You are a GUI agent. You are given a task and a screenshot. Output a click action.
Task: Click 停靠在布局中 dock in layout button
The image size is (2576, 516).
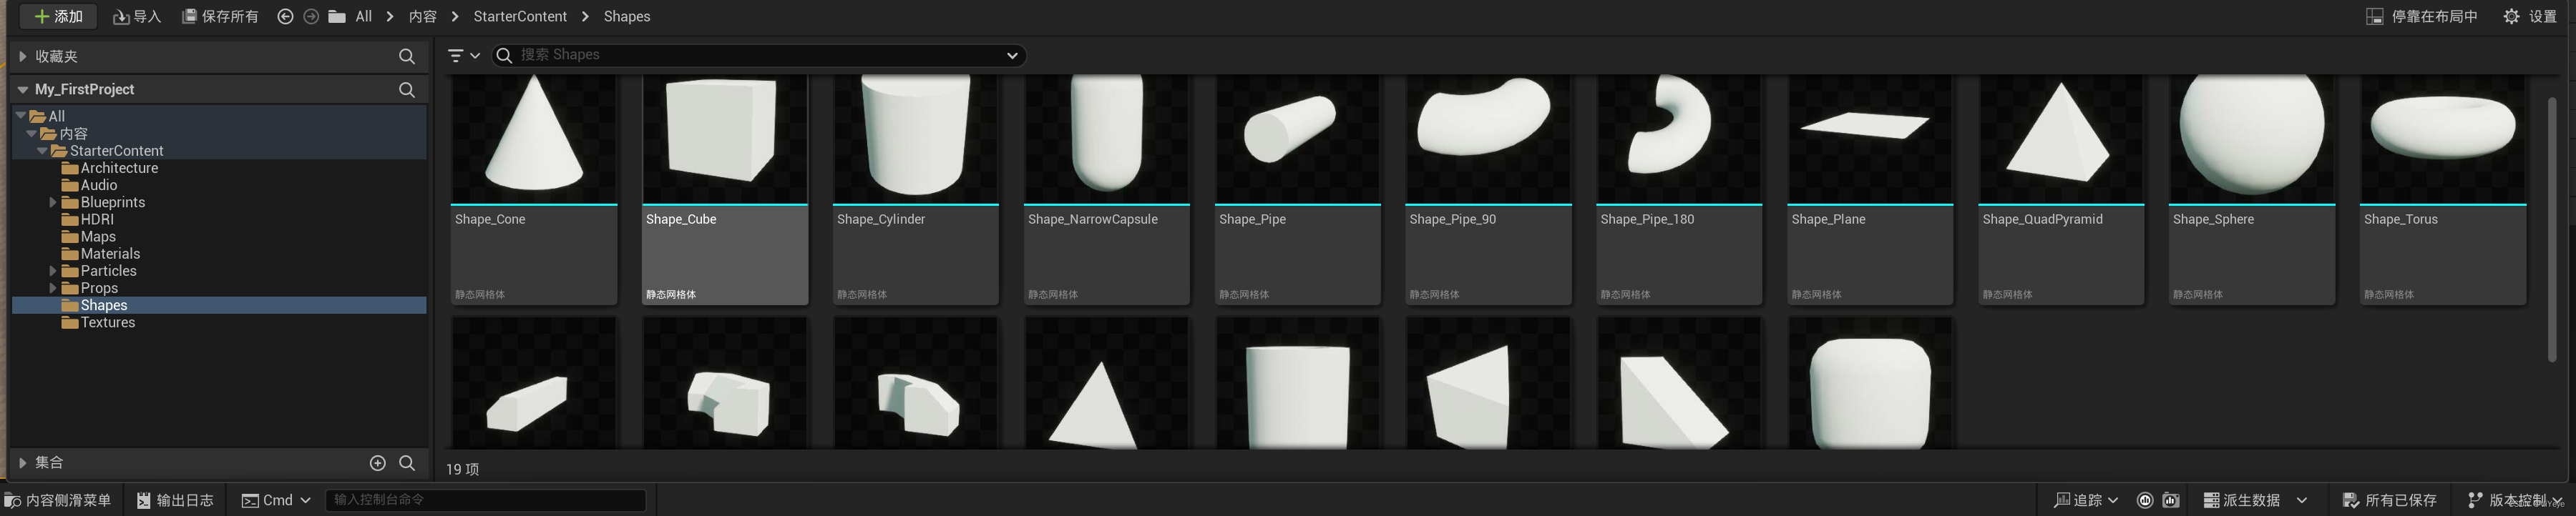click(2421, 17)
